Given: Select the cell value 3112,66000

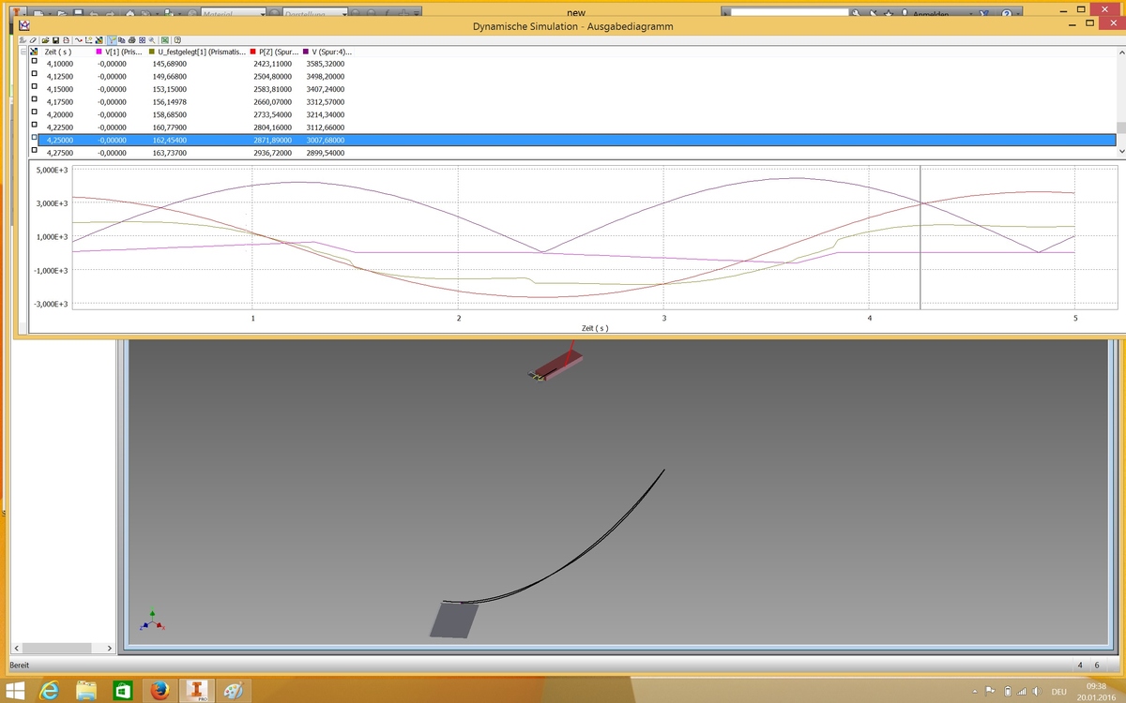Looking at the screenshot, I should click(x=326, y=126).
